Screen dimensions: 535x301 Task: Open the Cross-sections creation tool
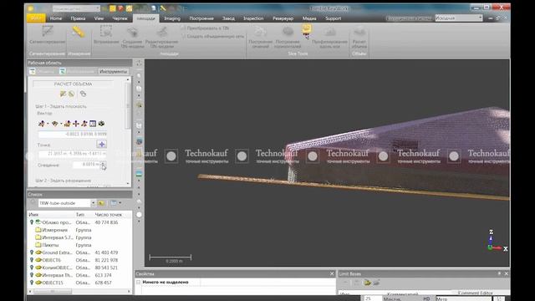point(260,37)
